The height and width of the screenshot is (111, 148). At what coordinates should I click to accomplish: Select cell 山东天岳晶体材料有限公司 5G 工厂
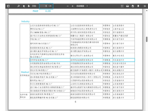50,26
